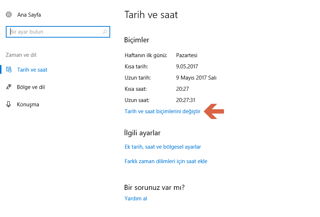Click the search magnifier icon
Screen dimensions: 320x217
(104, 32)
